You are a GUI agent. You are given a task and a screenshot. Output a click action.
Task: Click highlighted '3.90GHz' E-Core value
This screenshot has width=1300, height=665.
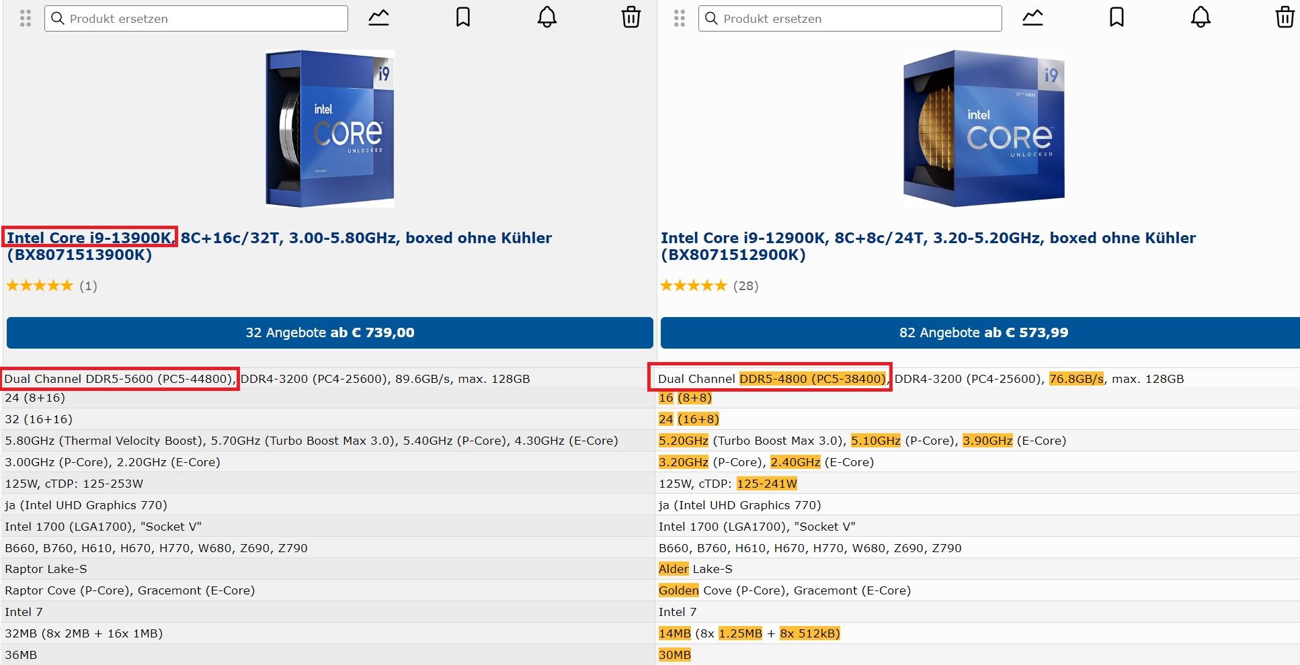pyautogui.click(x=987, y=441)
